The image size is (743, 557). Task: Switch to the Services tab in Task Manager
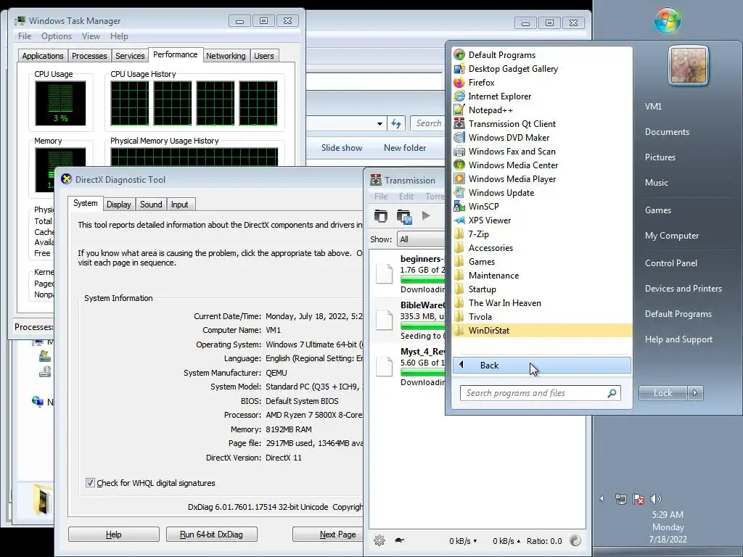[130, 55]
